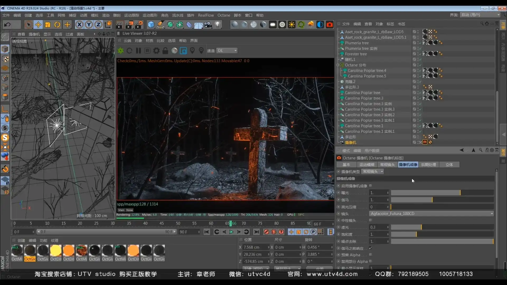The image size is (507, 285).
Task: Uncheck the 伽马之前响应 option
Action: pyautogui.click(x=370, y=248)
